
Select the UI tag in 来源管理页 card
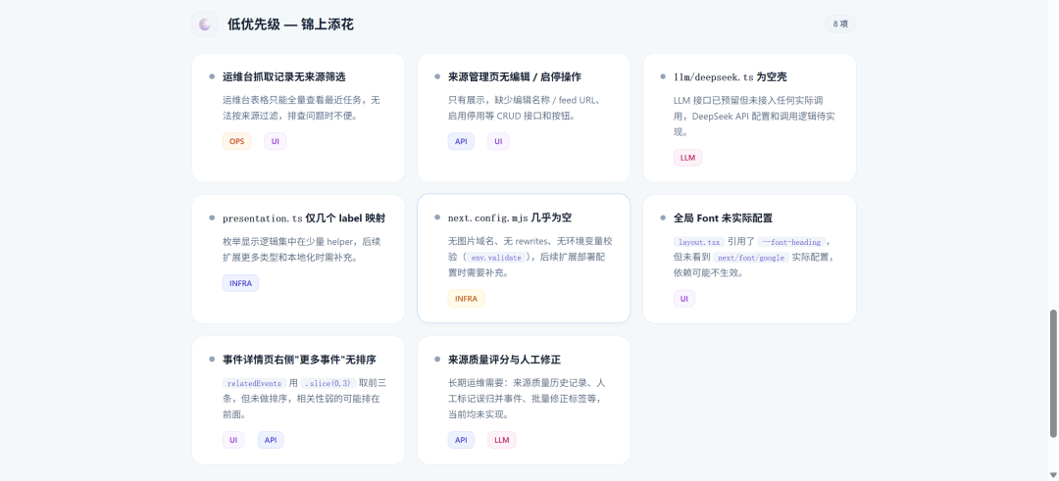498,141
